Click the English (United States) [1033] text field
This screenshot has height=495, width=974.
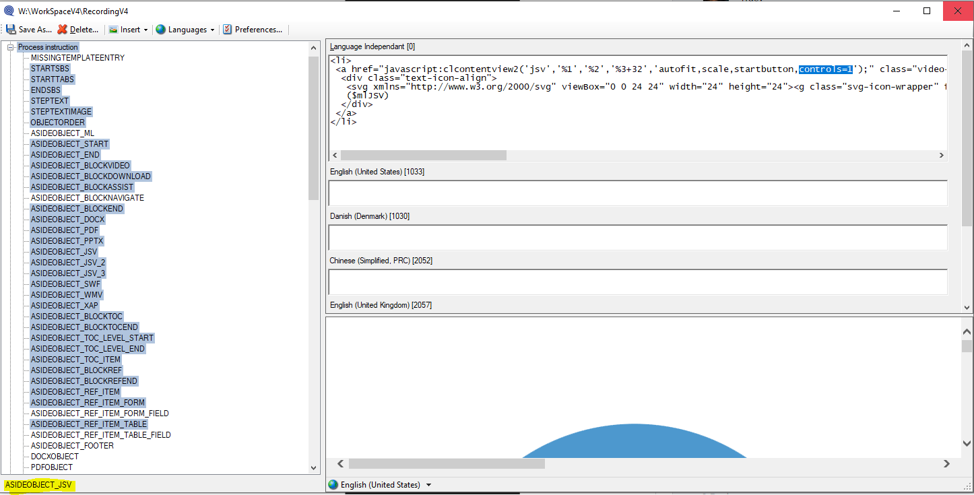point(638,193)
